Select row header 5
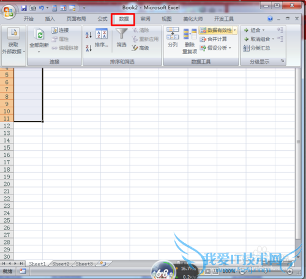 pos(7,75)
